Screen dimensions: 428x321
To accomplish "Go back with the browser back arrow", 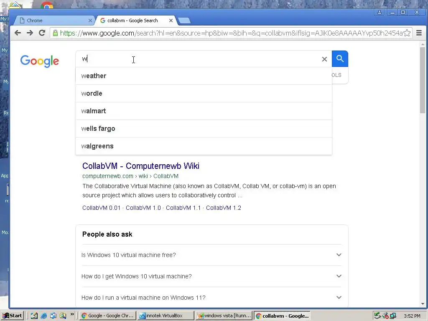I will point(18,33).
